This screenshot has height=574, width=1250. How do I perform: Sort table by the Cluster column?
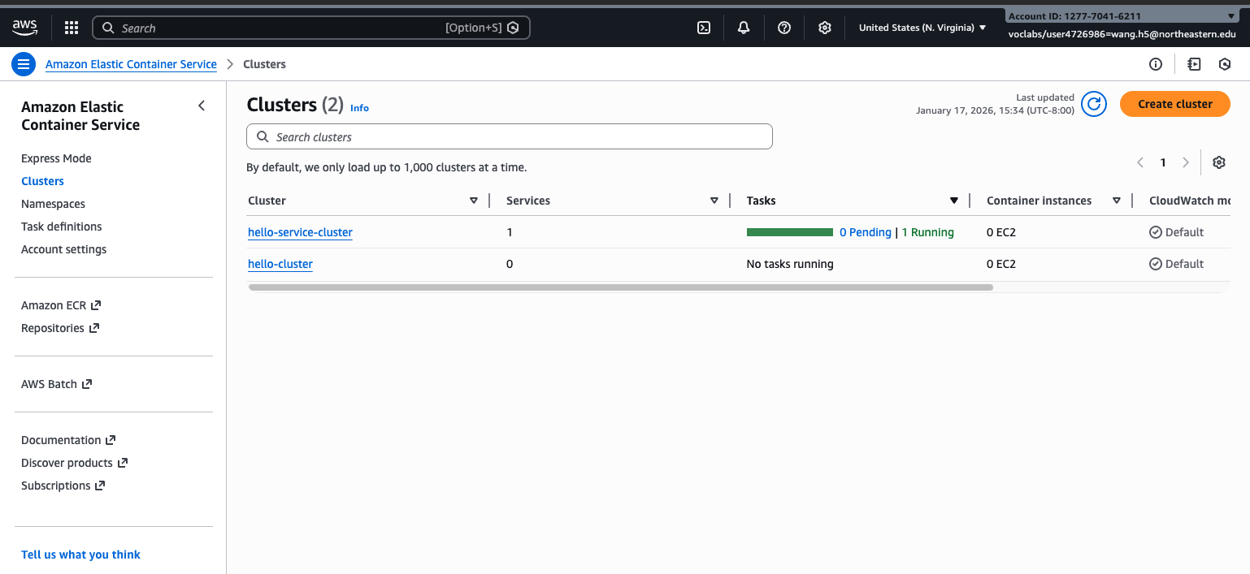473,201
